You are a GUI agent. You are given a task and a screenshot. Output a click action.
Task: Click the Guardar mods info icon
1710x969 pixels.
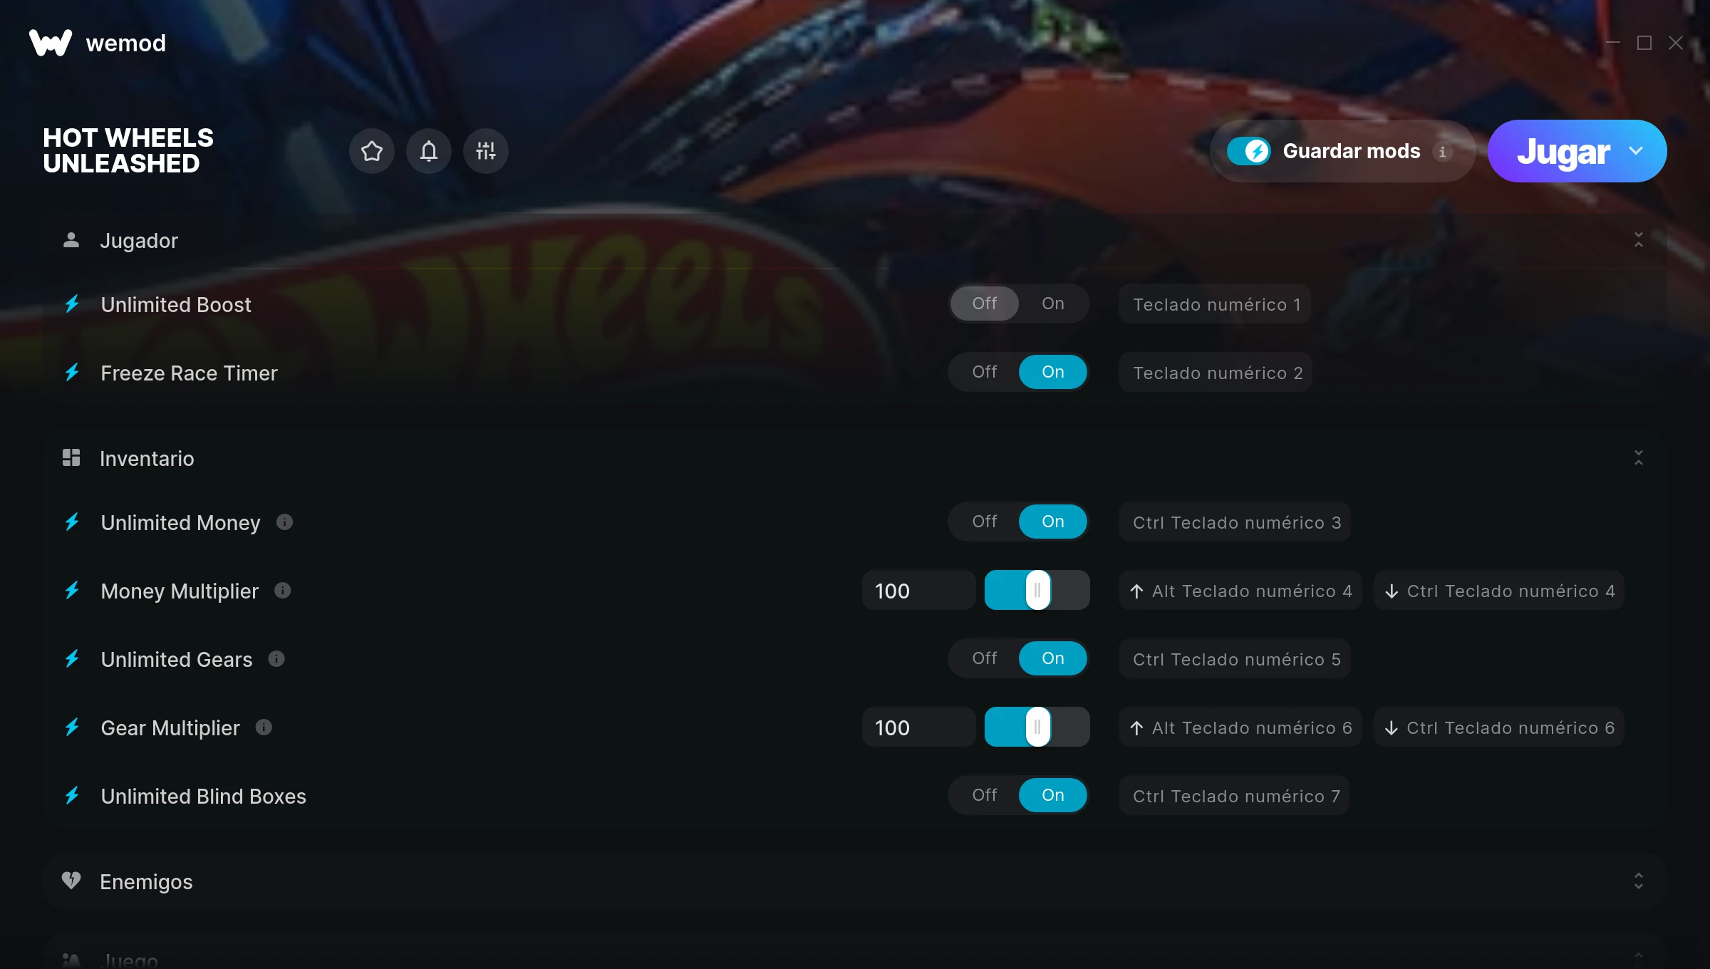coord(1442,152)
